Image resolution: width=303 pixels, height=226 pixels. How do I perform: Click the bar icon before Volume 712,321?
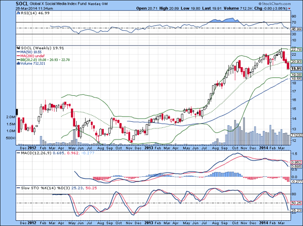18,63
